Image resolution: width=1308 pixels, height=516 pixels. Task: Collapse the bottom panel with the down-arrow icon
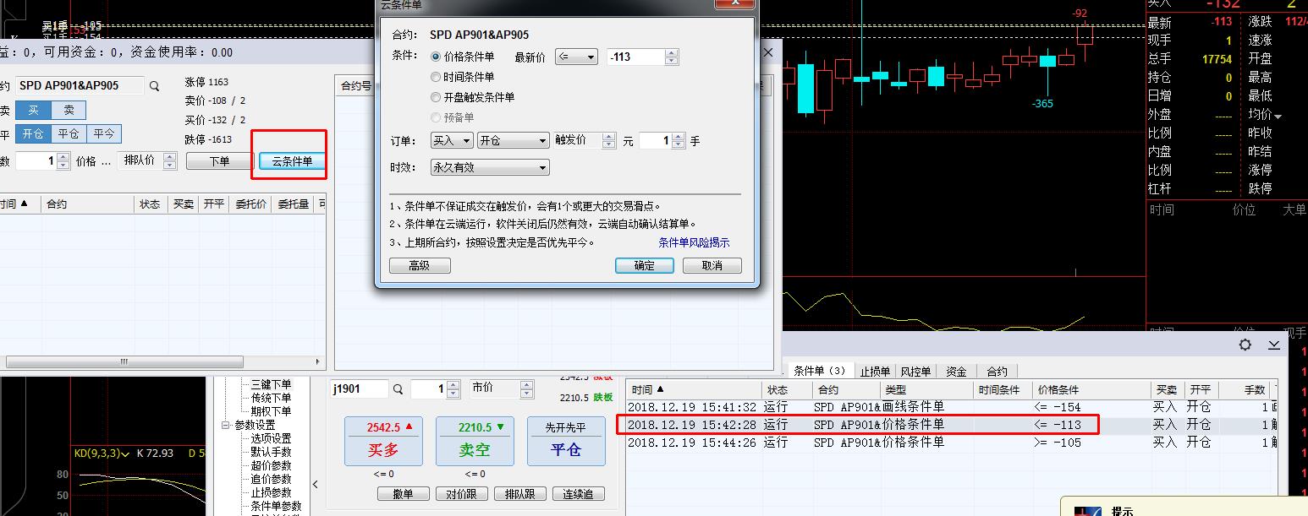coord(1273,345)
